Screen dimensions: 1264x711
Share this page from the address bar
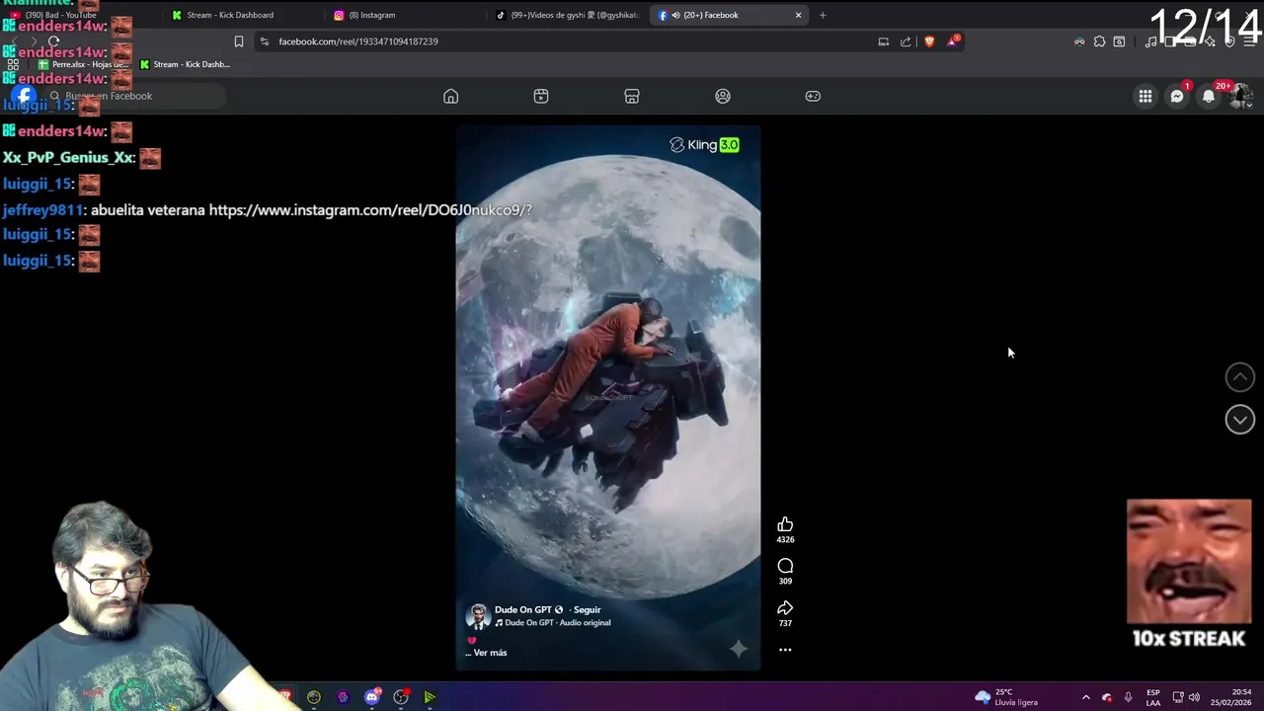pyautogui.click(x=906, y=41)
